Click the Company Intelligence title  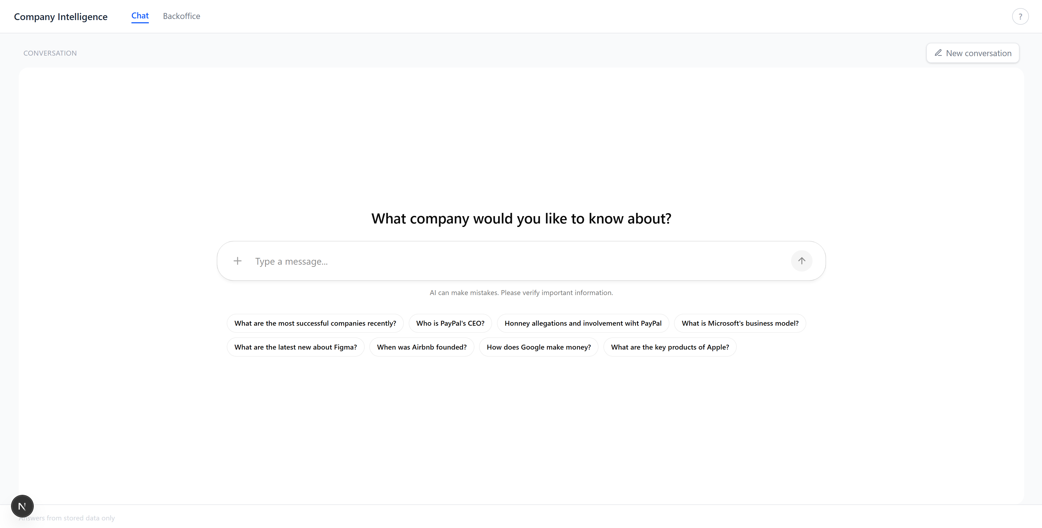61,17
